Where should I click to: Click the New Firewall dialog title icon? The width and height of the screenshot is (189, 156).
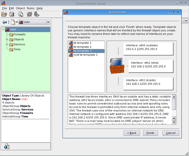(x=66, y=12)
